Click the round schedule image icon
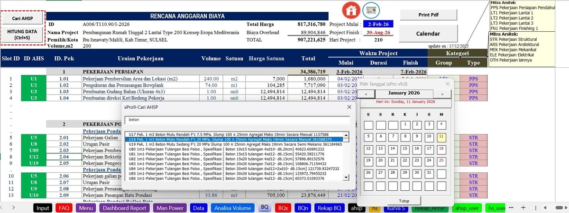 pyautogui.click(x=371, y=10)
